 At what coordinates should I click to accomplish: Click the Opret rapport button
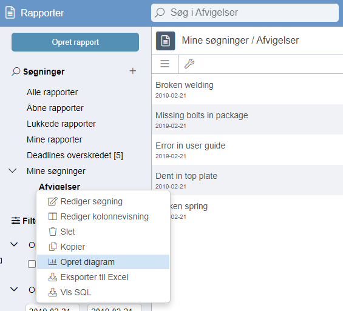tap(75, 42)
